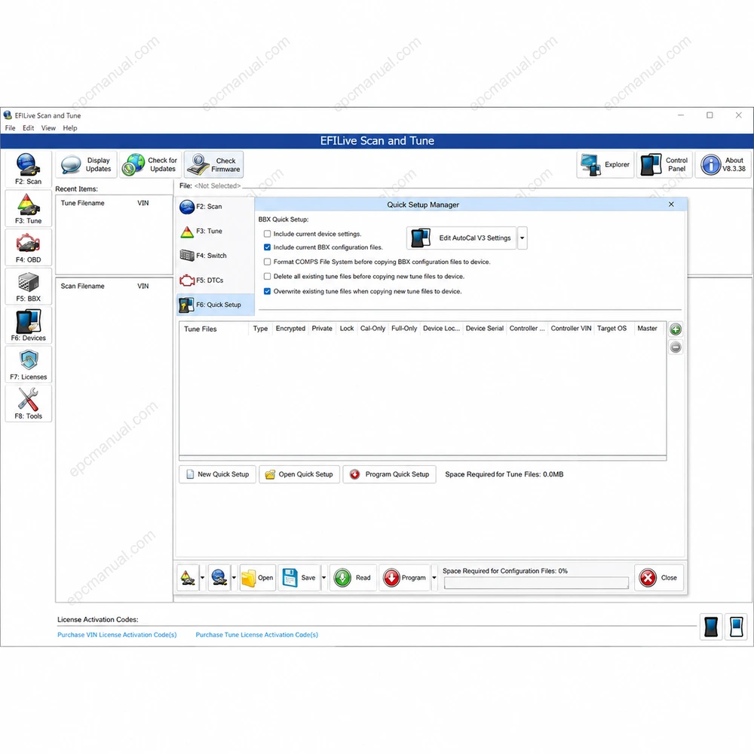Click the white device icon at bottom right
This screenshot has width=754, height=754.
[736, 627]
